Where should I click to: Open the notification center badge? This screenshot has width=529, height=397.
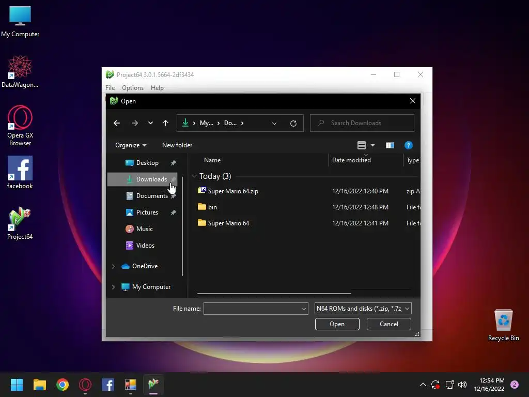(x=515, y=385)
